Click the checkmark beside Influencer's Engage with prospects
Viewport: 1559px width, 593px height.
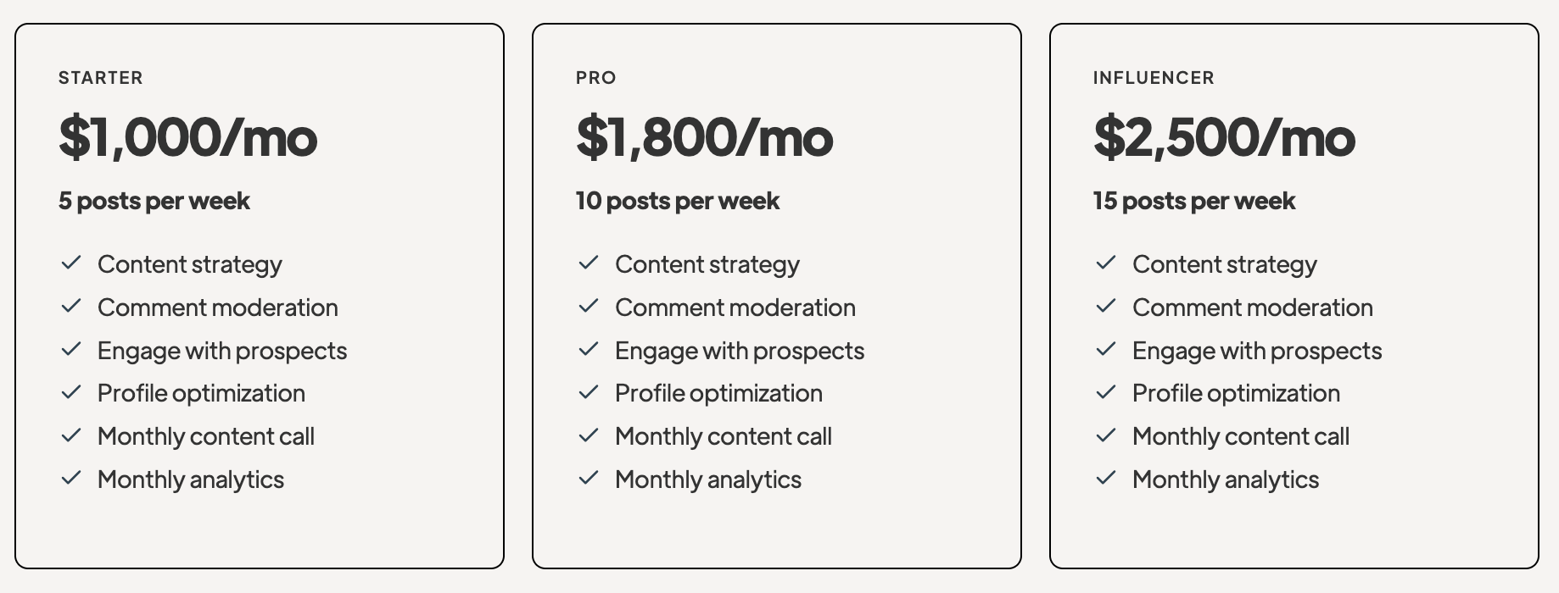pos(1106,349)
